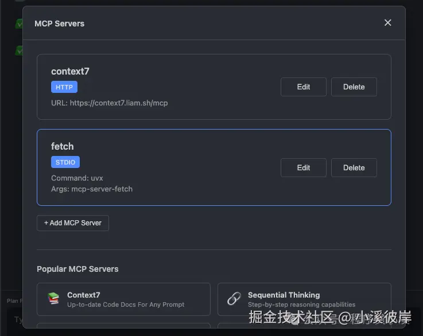The width and height of the screenshot is (423, 336).
Task: Edit the context7 server
Action: click(x=304, y=87)
